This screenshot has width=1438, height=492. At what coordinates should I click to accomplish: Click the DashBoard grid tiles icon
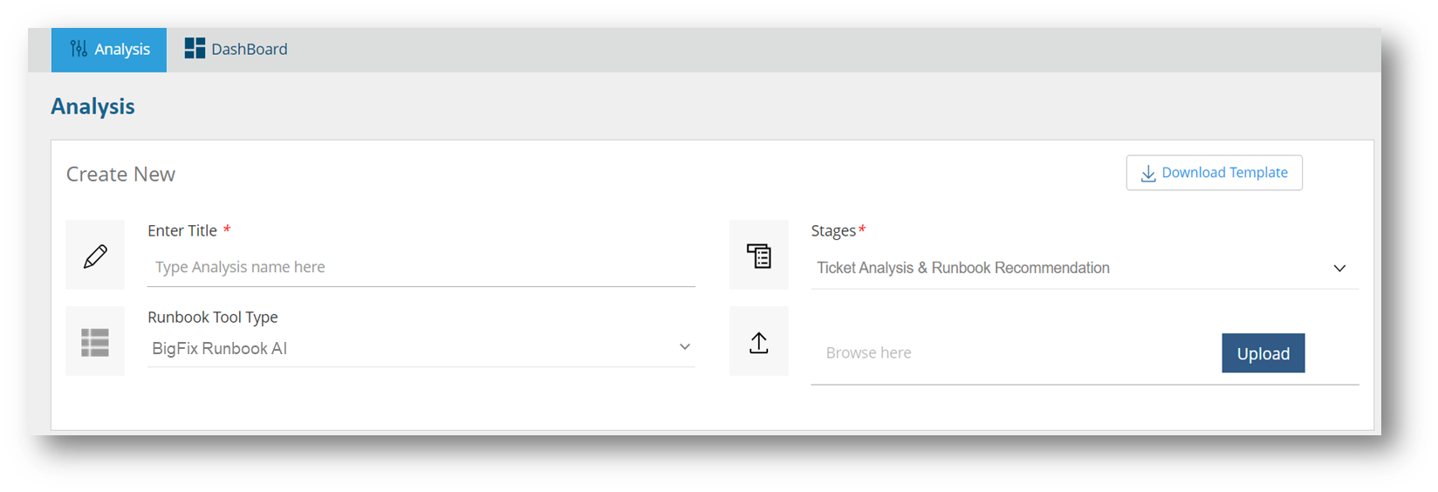[195, 49]
